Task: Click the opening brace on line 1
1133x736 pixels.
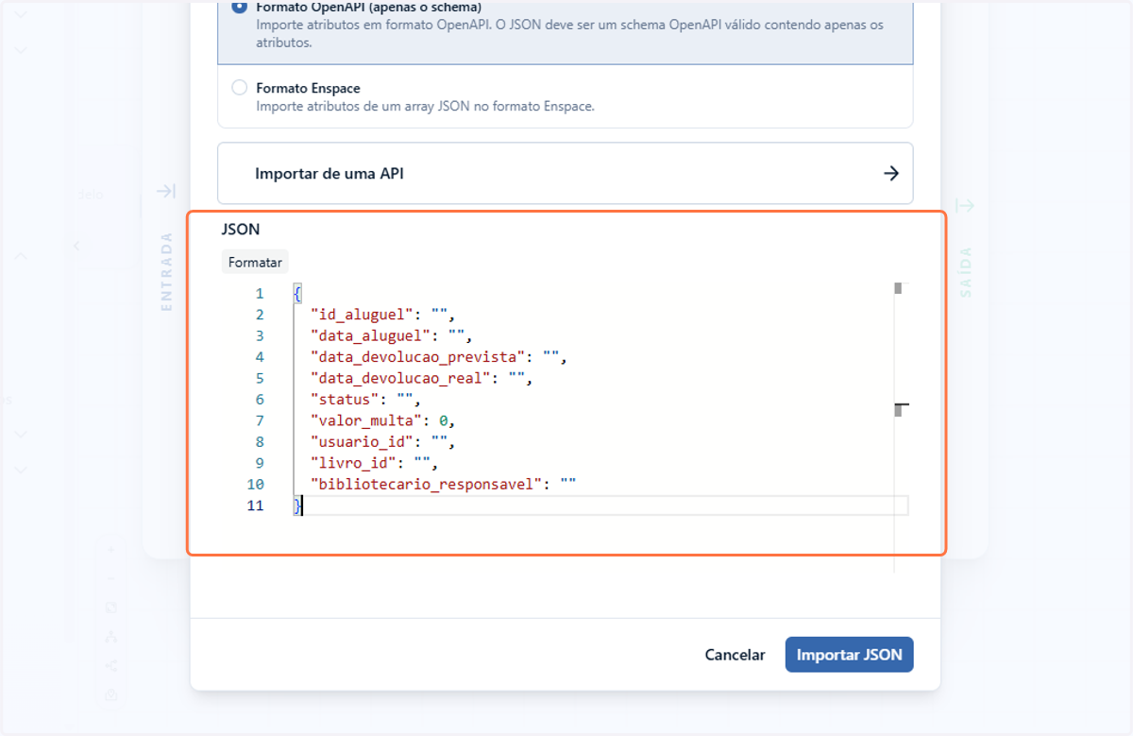Action: click(297, 294)
